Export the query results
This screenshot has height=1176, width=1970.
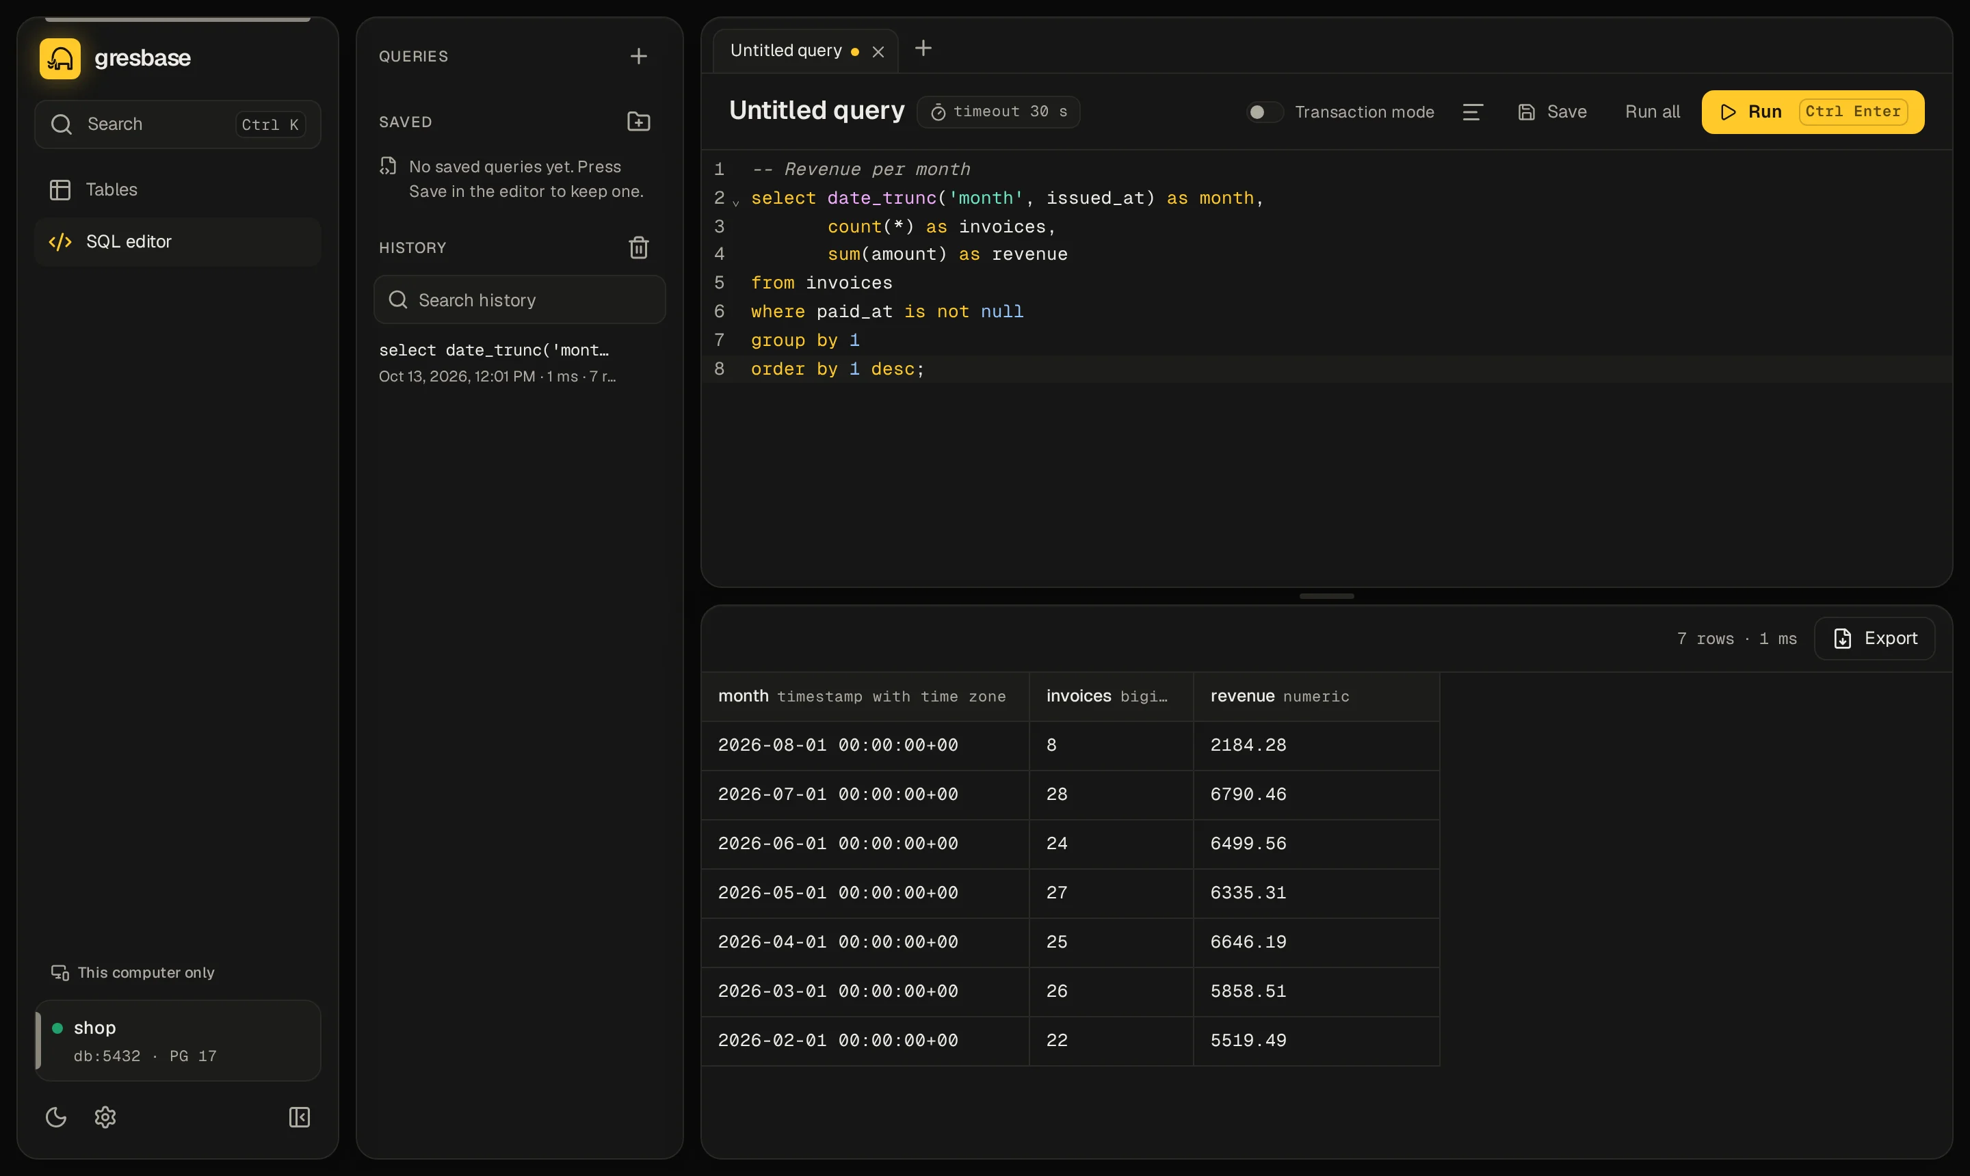coord(1875,639)
